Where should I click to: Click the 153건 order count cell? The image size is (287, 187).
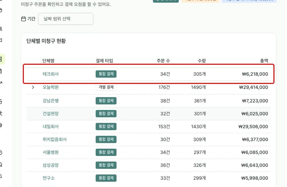coord(164,126)
